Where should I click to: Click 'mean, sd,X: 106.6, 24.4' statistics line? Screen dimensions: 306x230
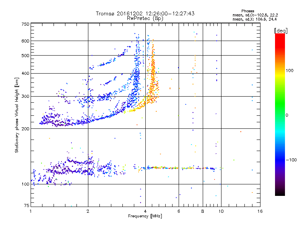[254, 19]
